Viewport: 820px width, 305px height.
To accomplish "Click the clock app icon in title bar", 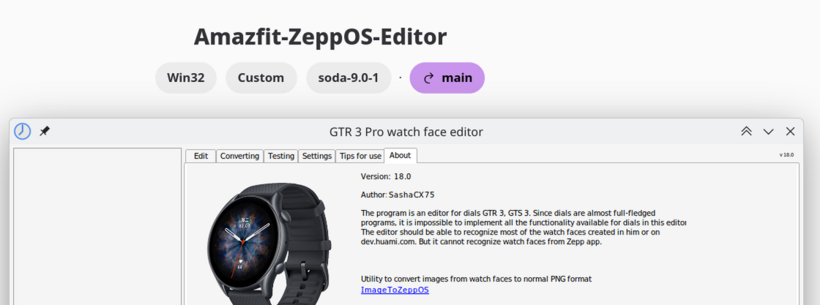I will tap(22, 132).
